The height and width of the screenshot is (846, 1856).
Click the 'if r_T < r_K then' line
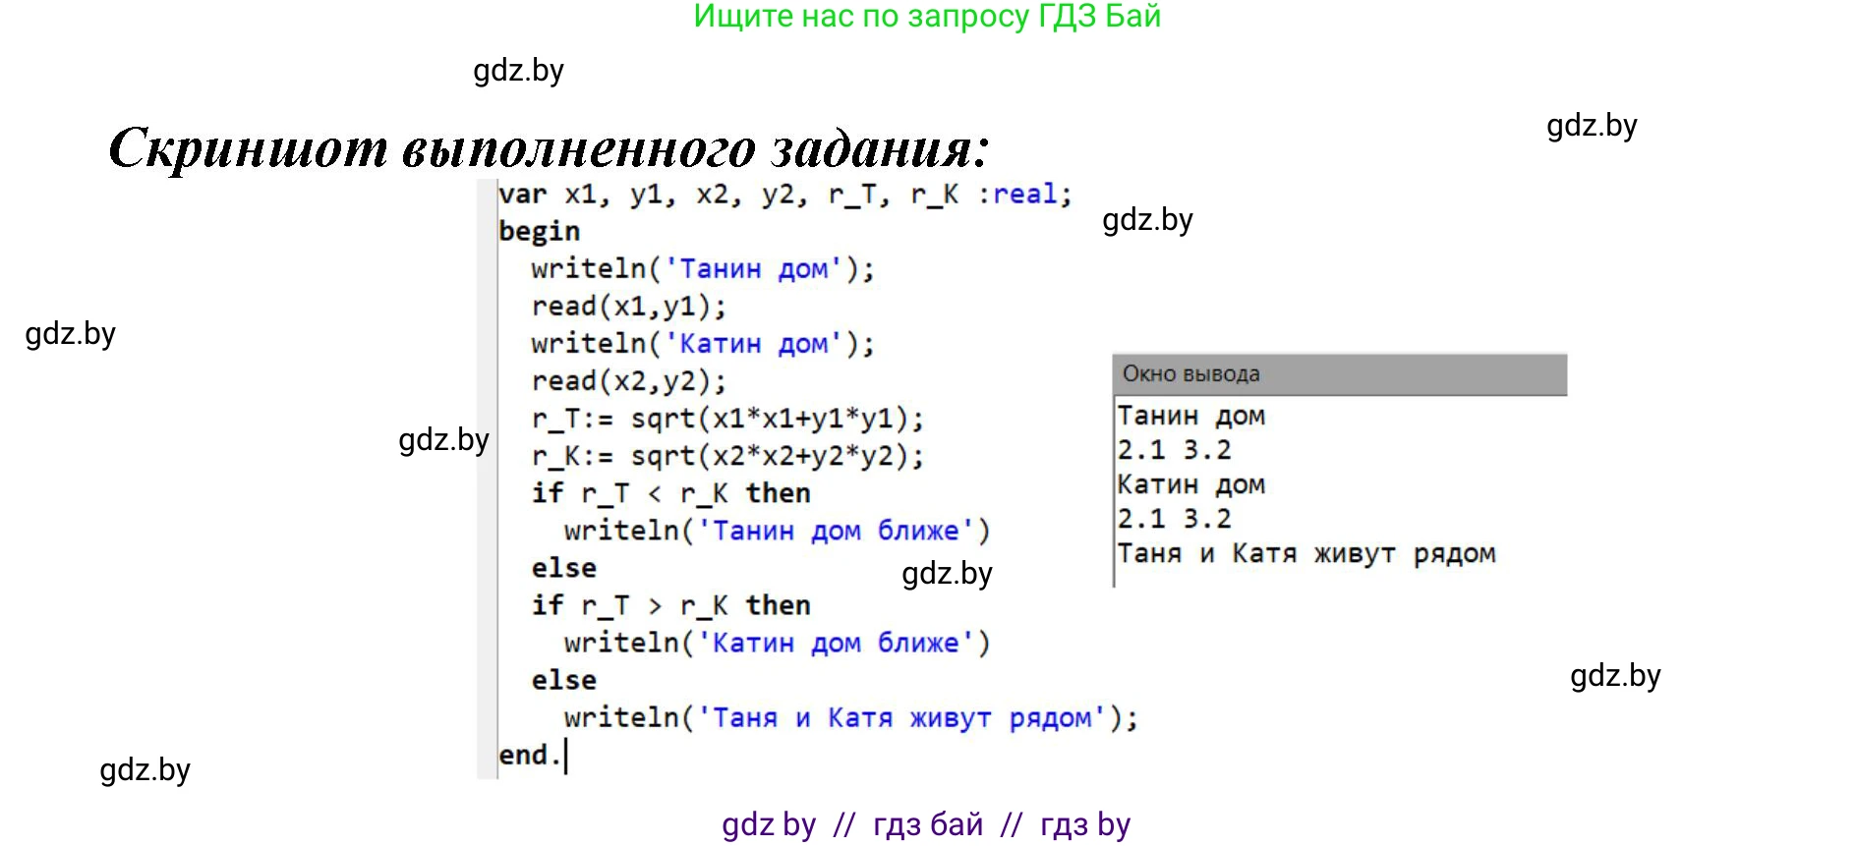point(670,494)
